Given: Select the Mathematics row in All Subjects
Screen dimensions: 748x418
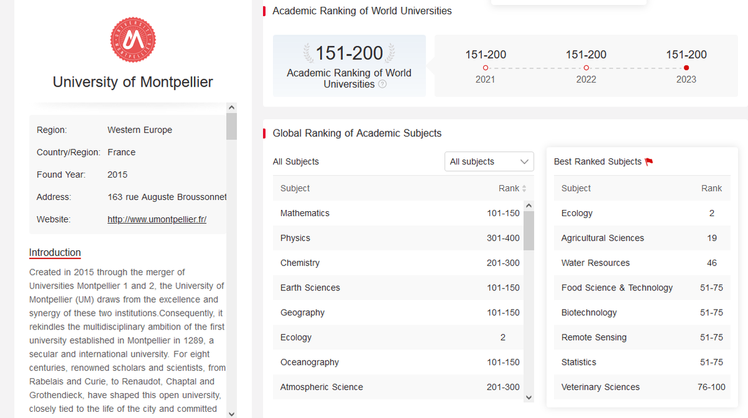Looking at the screenshot, I should [x=398, y=213].
